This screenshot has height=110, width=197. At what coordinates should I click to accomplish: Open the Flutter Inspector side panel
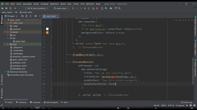pyautogui.click(x=195, y=68)
